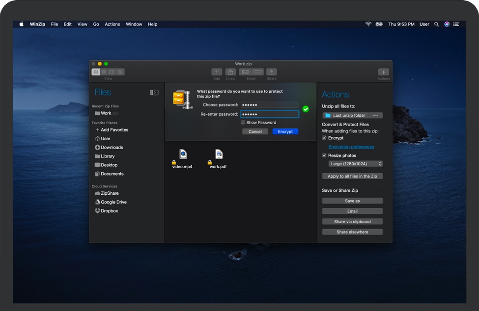Open Last unzip folder selector
This screenshot has height=311, width=479.
(345, 115)
